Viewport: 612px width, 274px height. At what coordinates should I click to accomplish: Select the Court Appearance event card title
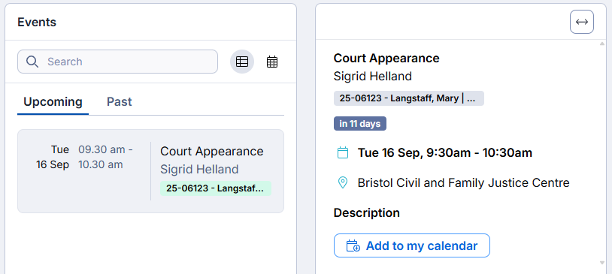[212, 151]
